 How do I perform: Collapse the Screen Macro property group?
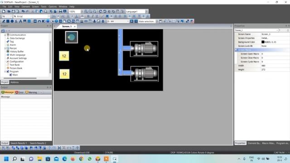click(236, 50)
